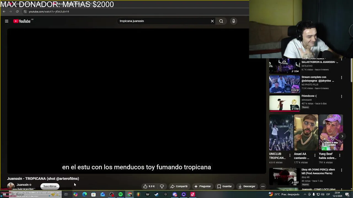The image size is (353, 198).
Task: Change ESP keyboard language
Action: pyautogui.click(x=328, y=194)
